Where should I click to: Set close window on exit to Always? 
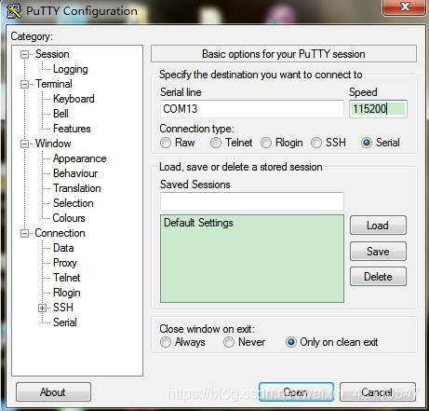pos(166,342)
